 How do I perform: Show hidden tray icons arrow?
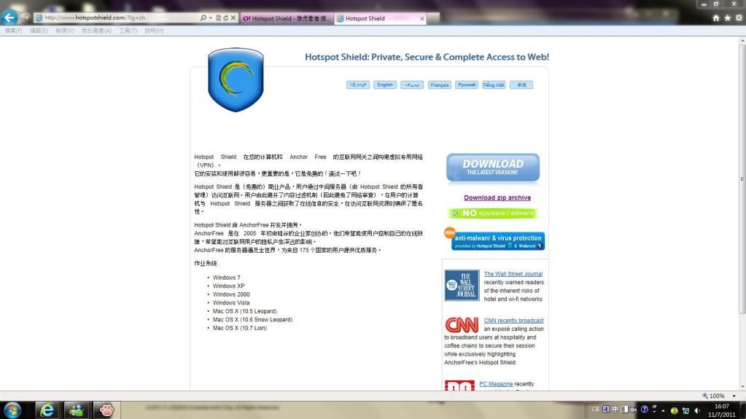663,410
